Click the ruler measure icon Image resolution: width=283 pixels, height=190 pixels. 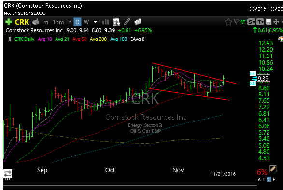tap(273, 169)
